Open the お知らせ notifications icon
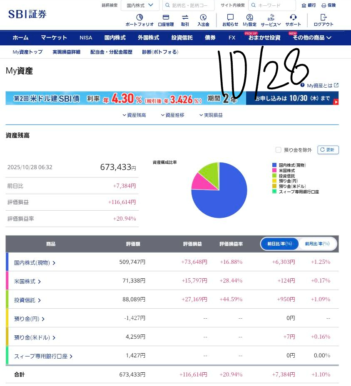 click(x=230, y=17)
